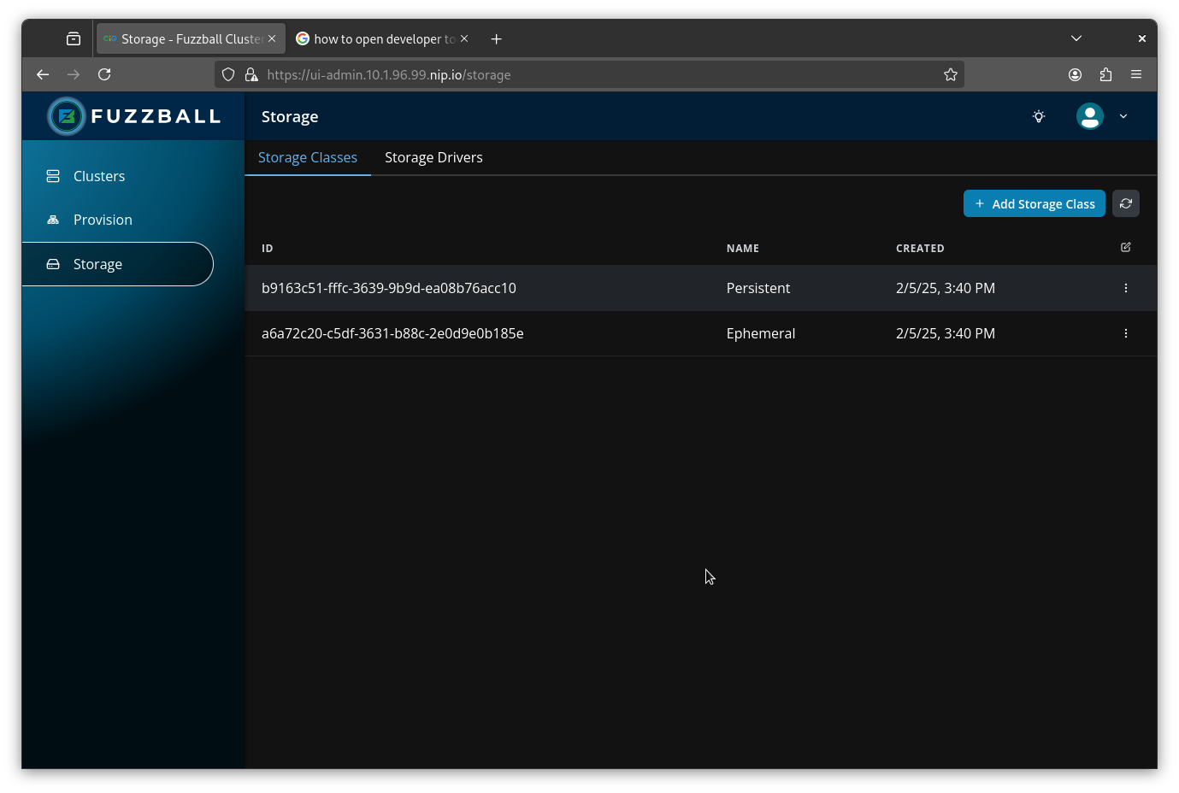Expand the list all tabs dropdown
1179x793 pixels.
(1076, 38)
